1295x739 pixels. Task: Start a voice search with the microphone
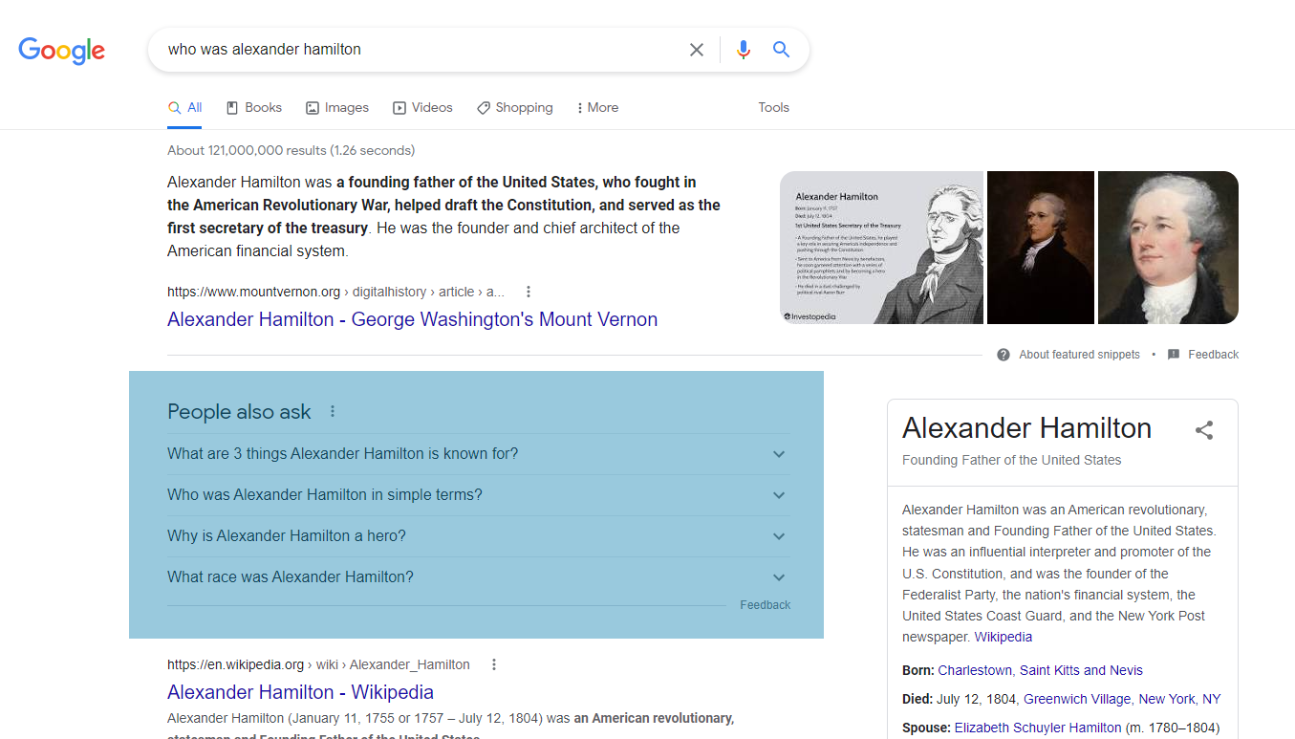coord(744,50)
